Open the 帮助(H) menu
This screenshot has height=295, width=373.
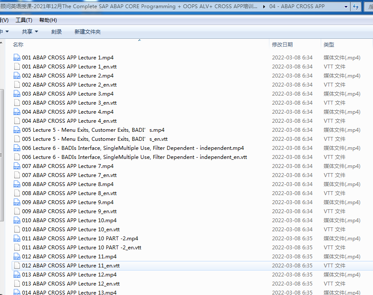coord(48,20)
